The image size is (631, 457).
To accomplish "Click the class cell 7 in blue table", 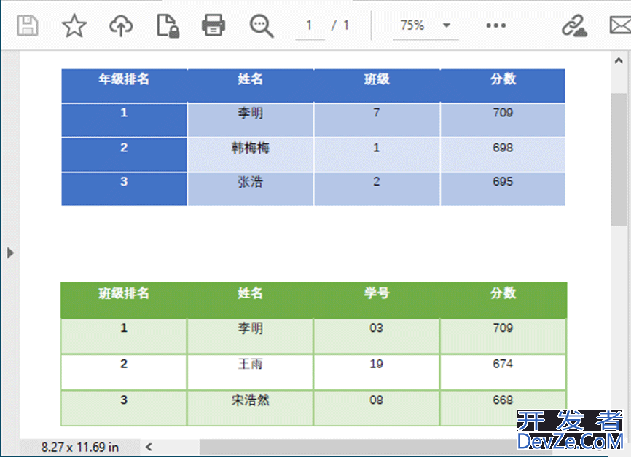I will [377, 120].
